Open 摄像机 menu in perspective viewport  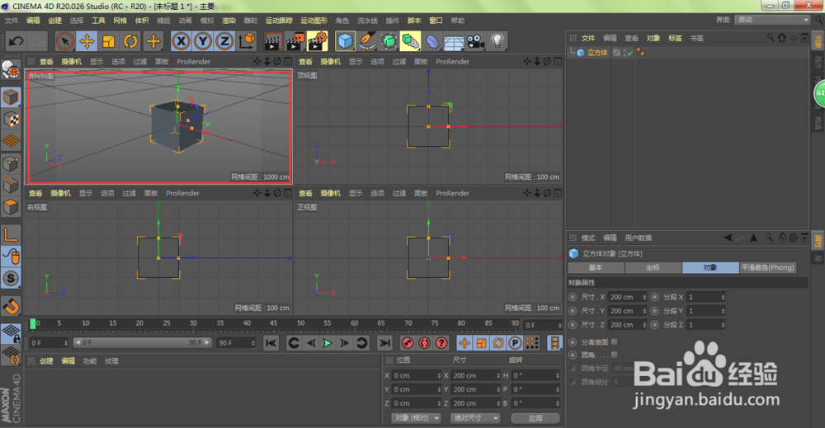[x=71, y=62]
